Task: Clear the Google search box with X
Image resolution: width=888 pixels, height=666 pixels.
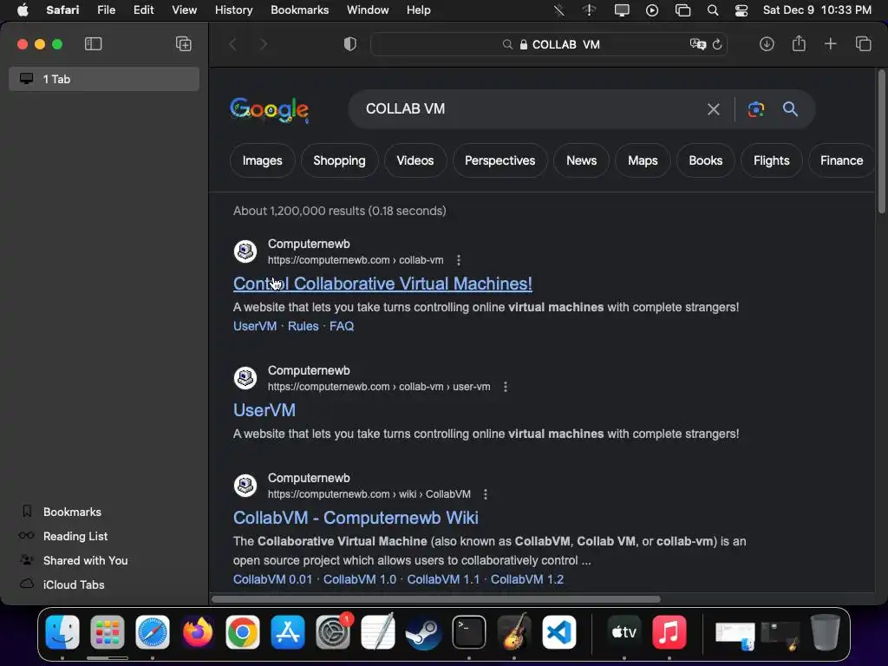Action: click(x=714, y=109)
